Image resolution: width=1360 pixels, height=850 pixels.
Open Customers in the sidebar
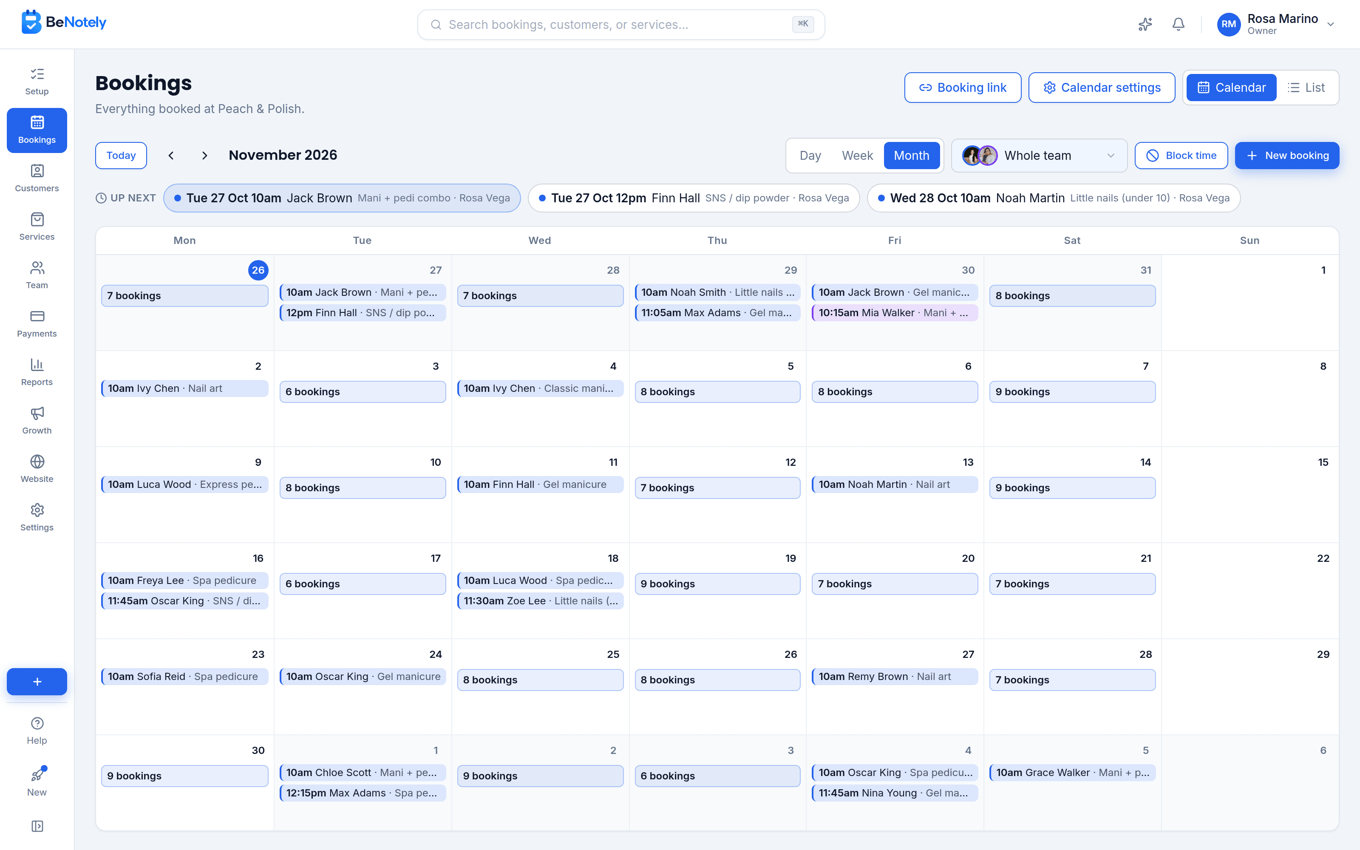click(37, 178)
